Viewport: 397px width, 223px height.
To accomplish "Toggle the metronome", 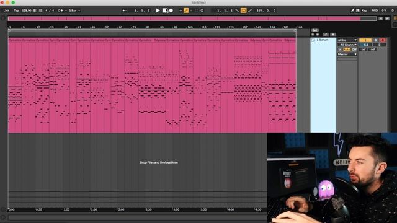I will tap(60, 11).
